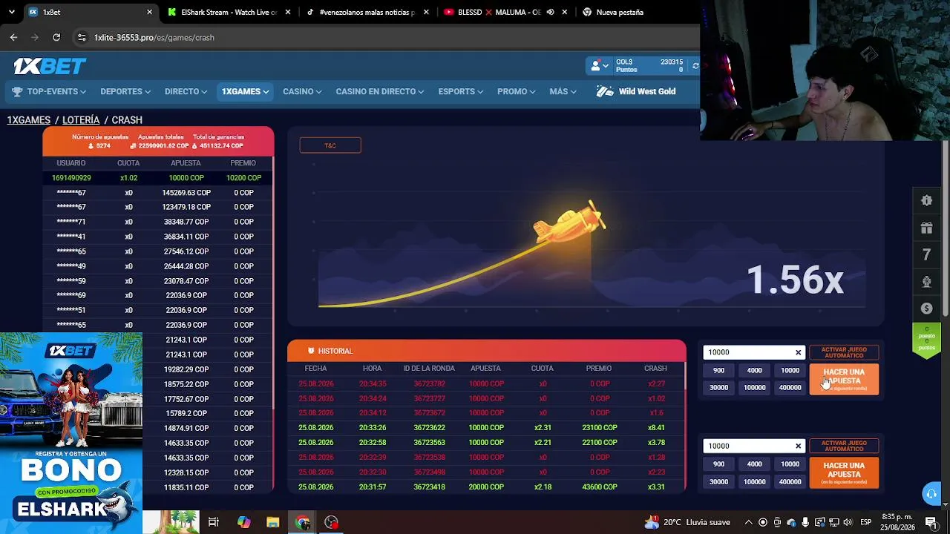
Task: Open the browser tab search arrow
Action: pyautogui.click(x=11, y=12)
